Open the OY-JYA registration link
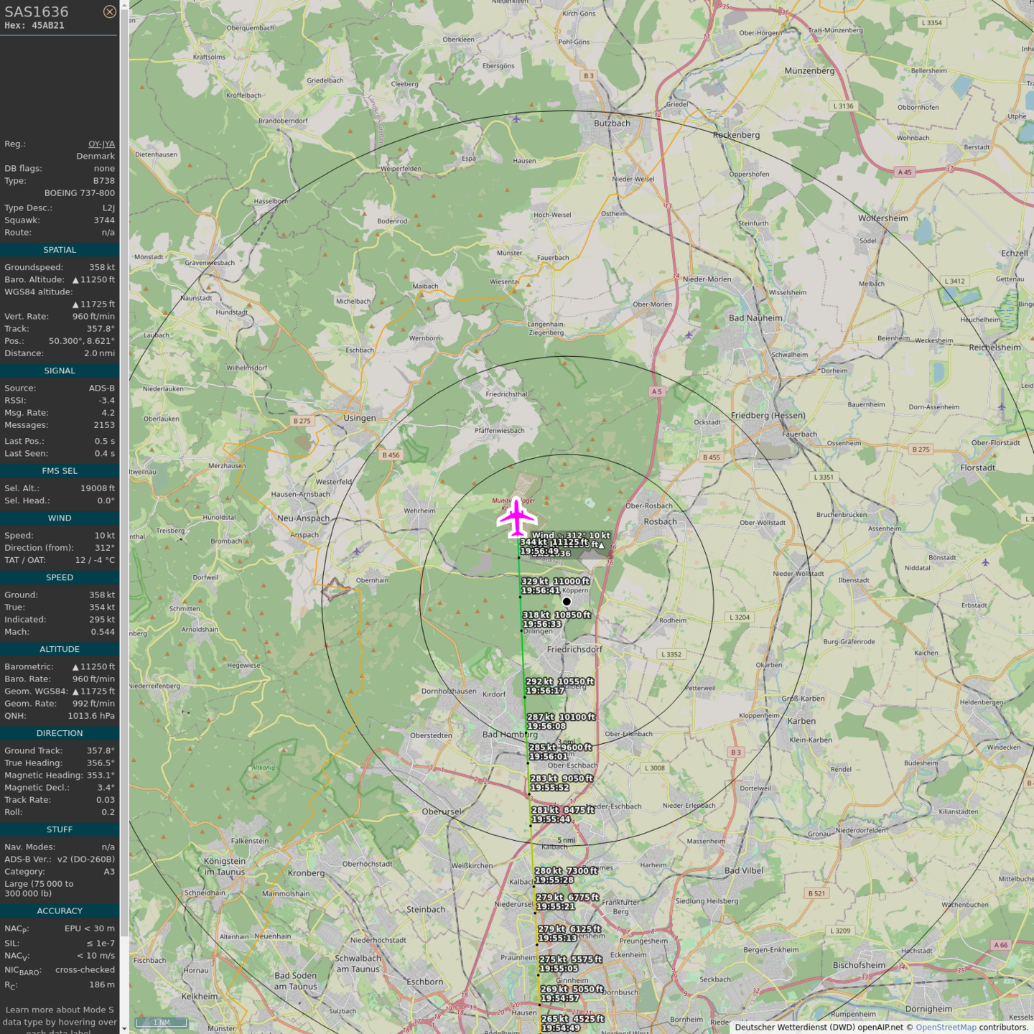Viewport: 1034px width, 1034px height. click(x=101, y=144)
